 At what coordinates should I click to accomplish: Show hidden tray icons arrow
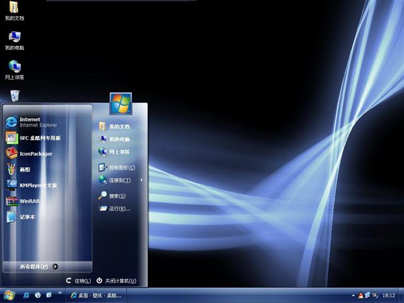pos(353,295)
